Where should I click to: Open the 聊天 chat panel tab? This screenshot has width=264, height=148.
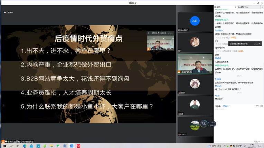pos(218,7)
